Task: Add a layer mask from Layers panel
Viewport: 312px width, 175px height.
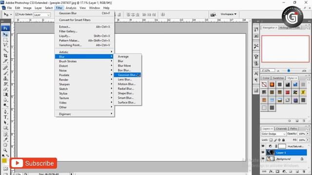Action: coord(277,172)
